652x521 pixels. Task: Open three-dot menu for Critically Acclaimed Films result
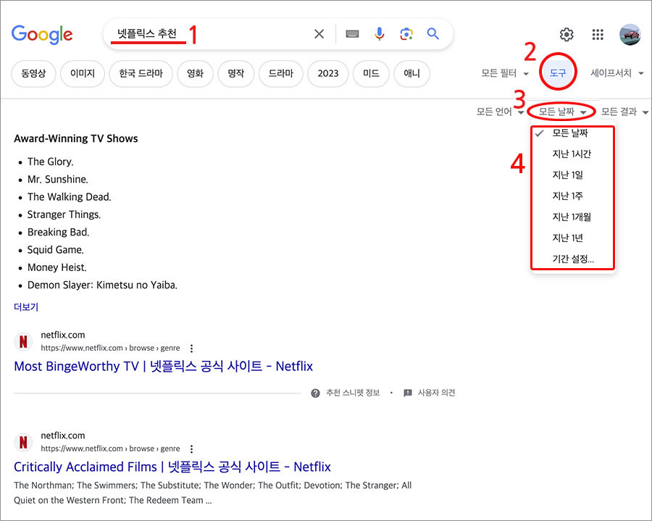pos(191,449)
